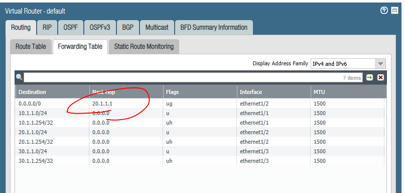Click the minimize window icon in title bar

pyautogui.click(x=394, y=11)
